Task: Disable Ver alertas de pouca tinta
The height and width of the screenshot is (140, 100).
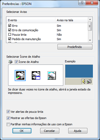Action: (8, 112)
